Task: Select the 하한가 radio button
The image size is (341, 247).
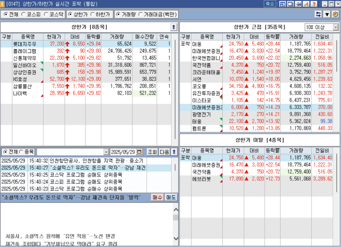Action: 92,15
